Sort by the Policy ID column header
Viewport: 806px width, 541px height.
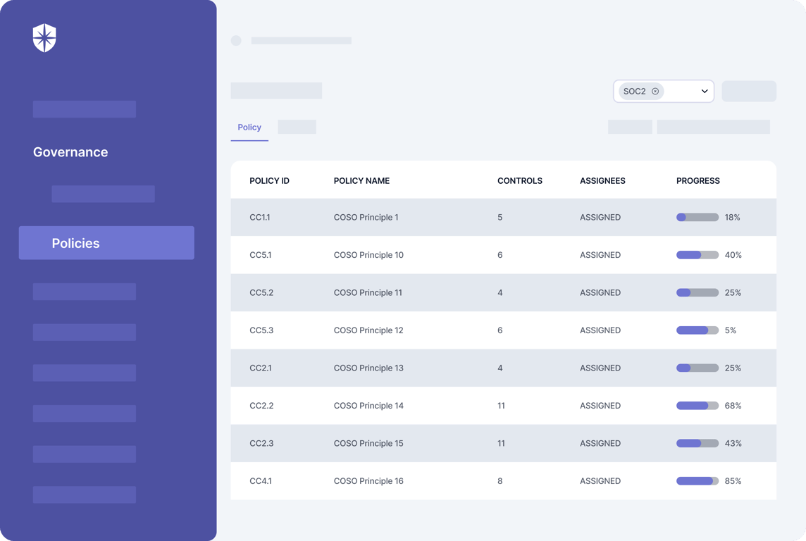pyautogui.click(x=269, y=181)
